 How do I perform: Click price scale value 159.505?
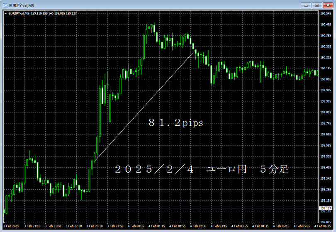(x=326, y=156)
